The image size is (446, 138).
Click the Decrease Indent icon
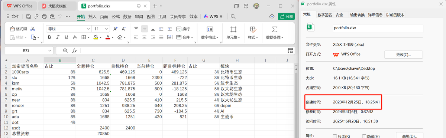point(161,29)
